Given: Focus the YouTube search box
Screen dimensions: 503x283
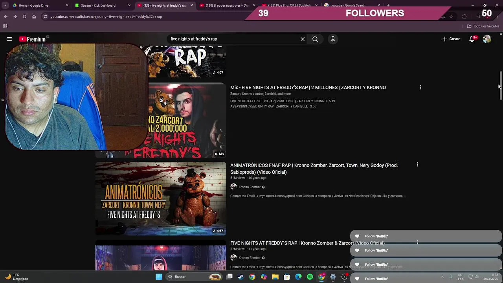Looking at the screenshot, I should (234, 39).
